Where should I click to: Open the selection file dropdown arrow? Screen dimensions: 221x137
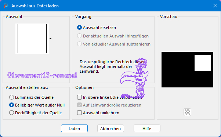pyautogui.click(x=50, y=39)
